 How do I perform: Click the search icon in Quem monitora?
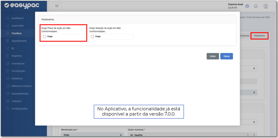tap(248, 134)
